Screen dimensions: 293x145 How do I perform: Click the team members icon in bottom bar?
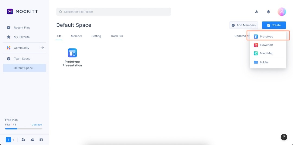(23, 140)
